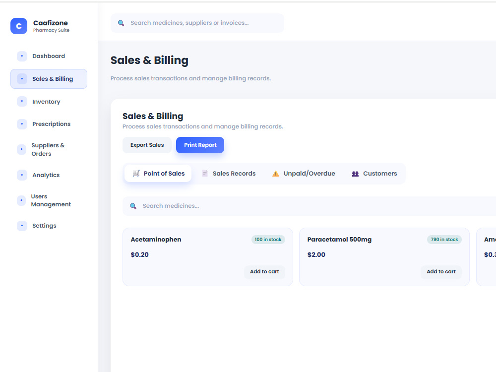
Task: Open Analytics in the sidebar
Action: [49, 175]
